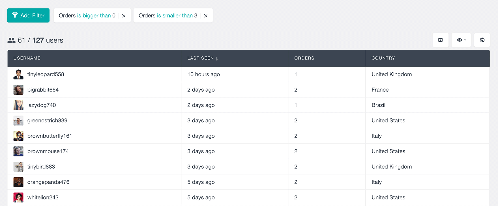Viewport: 498px width, 206px height.
Task: Edit the 'is smaller than' filter condition
Action: 175,15
